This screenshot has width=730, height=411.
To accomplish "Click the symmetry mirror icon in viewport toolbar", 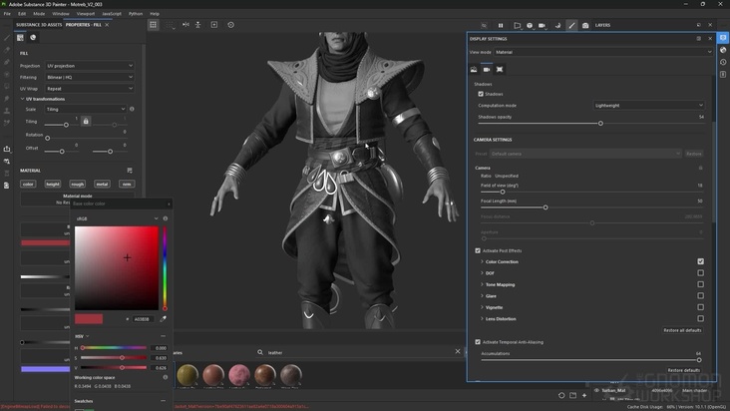I will pos(185,25).
